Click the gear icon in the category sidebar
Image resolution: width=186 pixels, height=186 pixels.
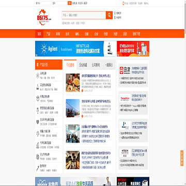pos(38,157)
